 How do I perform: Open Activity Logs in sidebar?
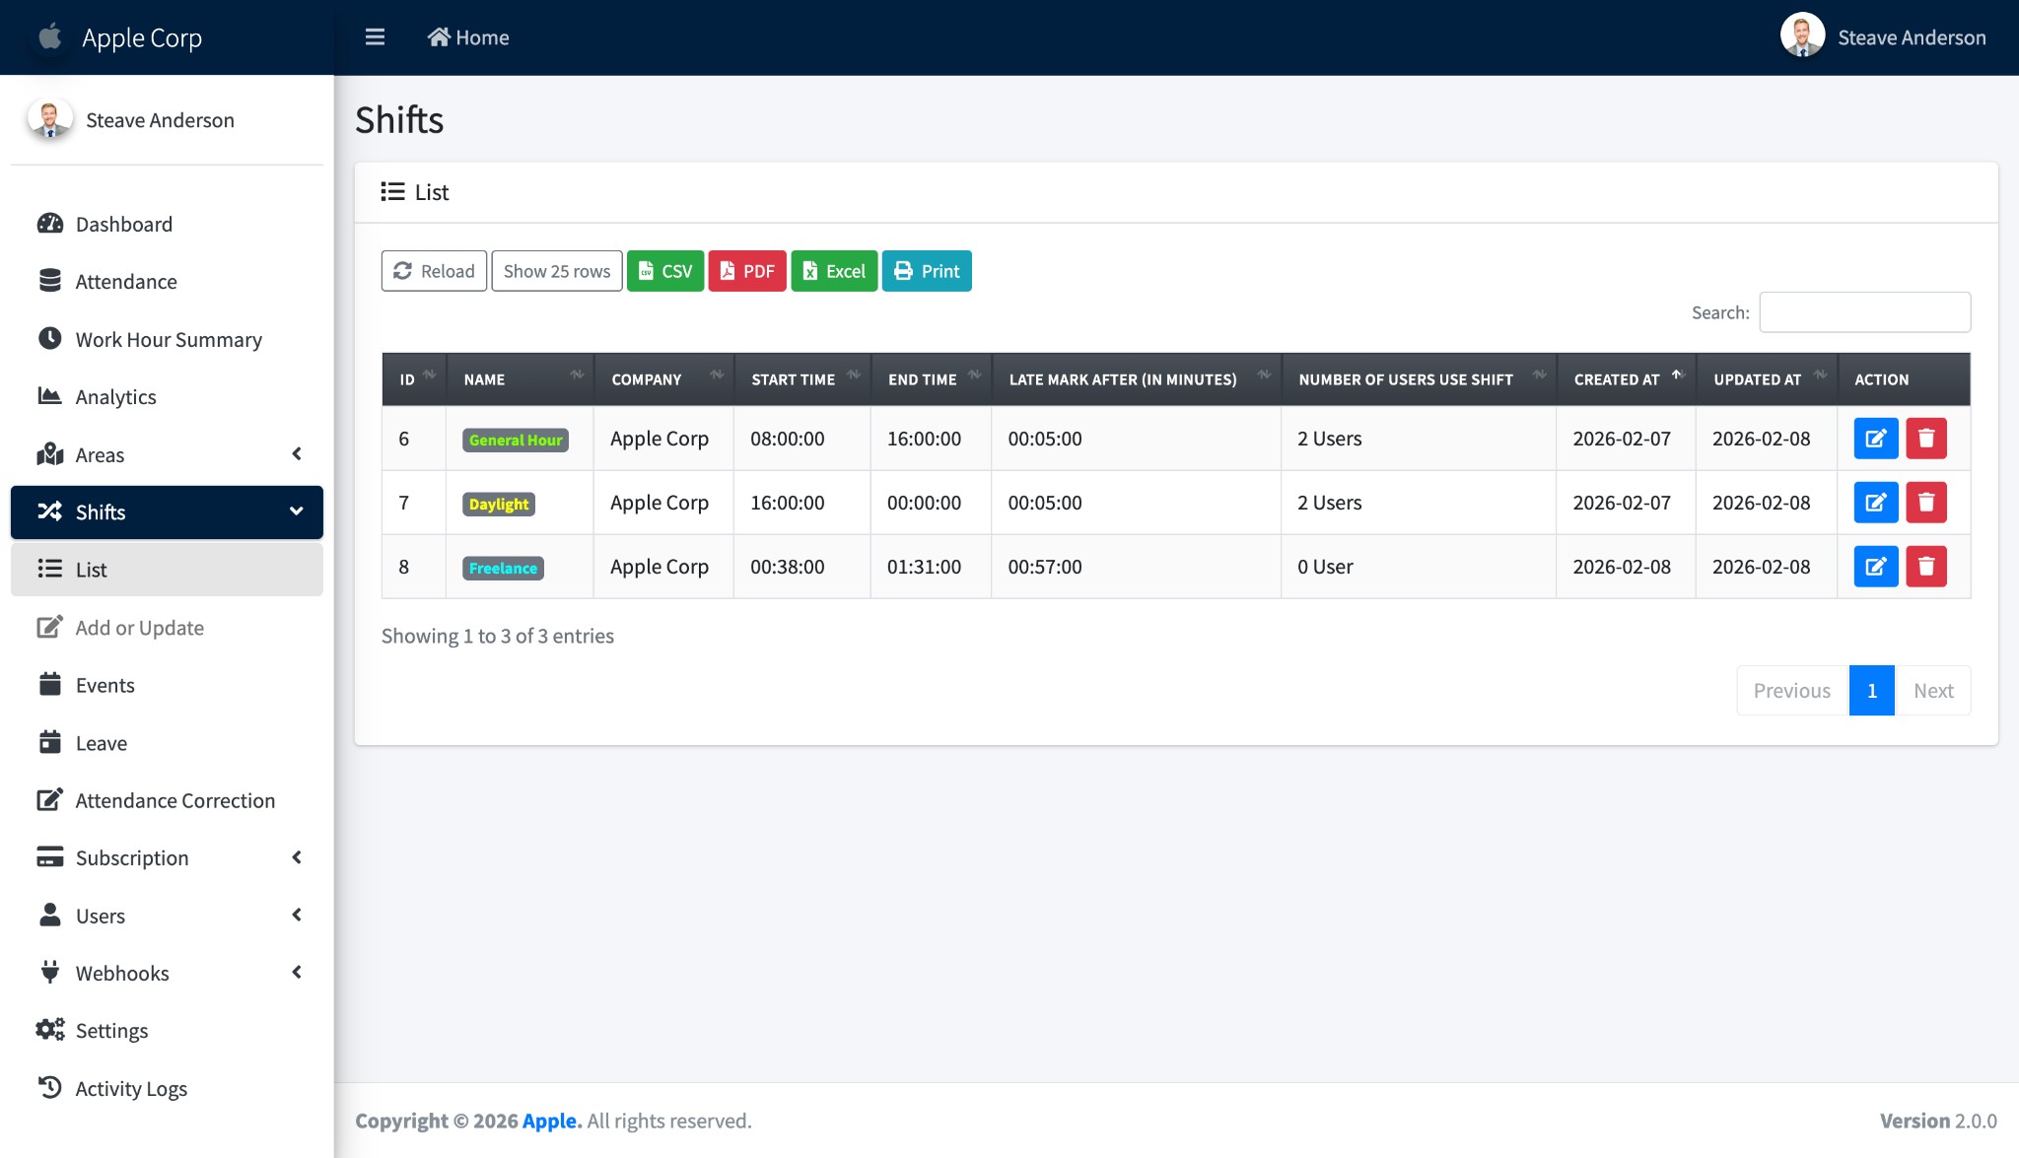click(131, 1088)
